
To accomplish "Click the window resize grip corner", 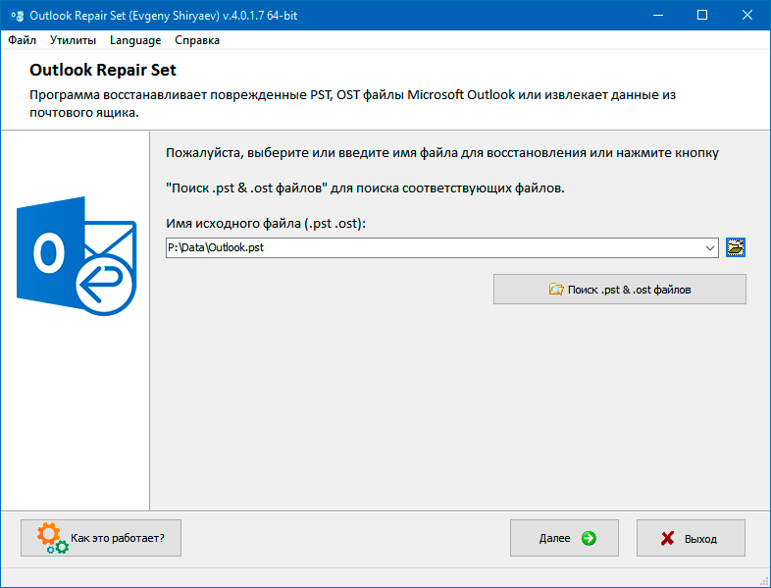I will pyautogui.click(x=764, y=581).
